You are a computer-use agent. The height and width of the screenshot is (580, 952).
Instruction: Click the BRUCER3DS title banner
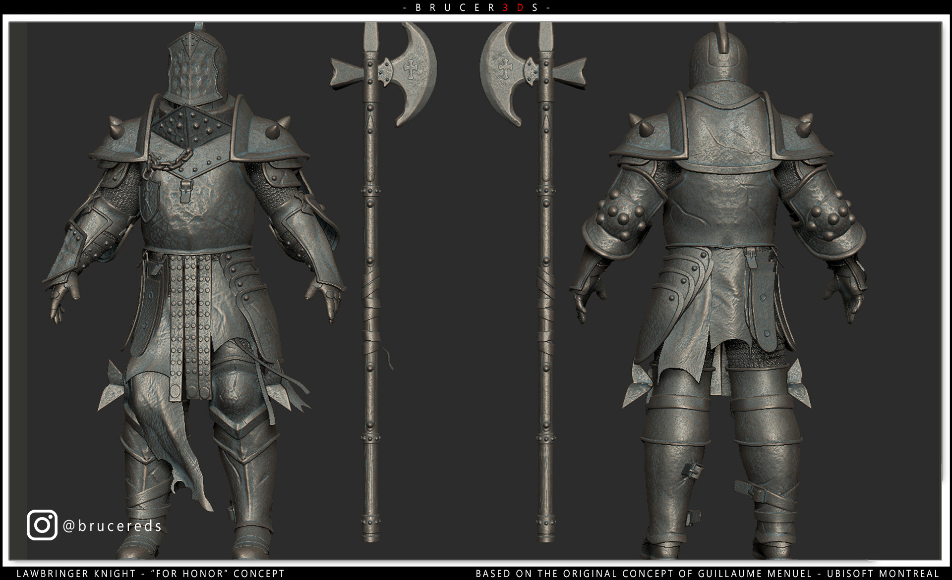click(476, 7)
